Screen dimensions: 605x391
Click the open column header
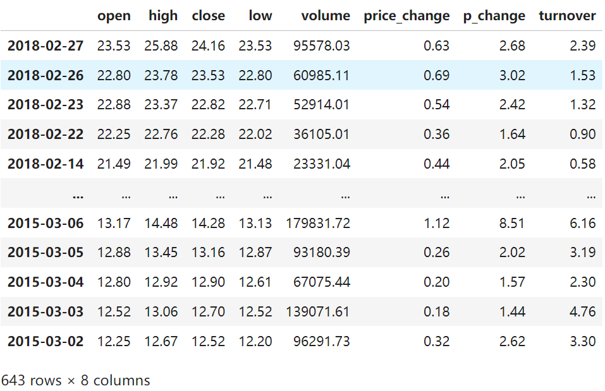(114, 16)
